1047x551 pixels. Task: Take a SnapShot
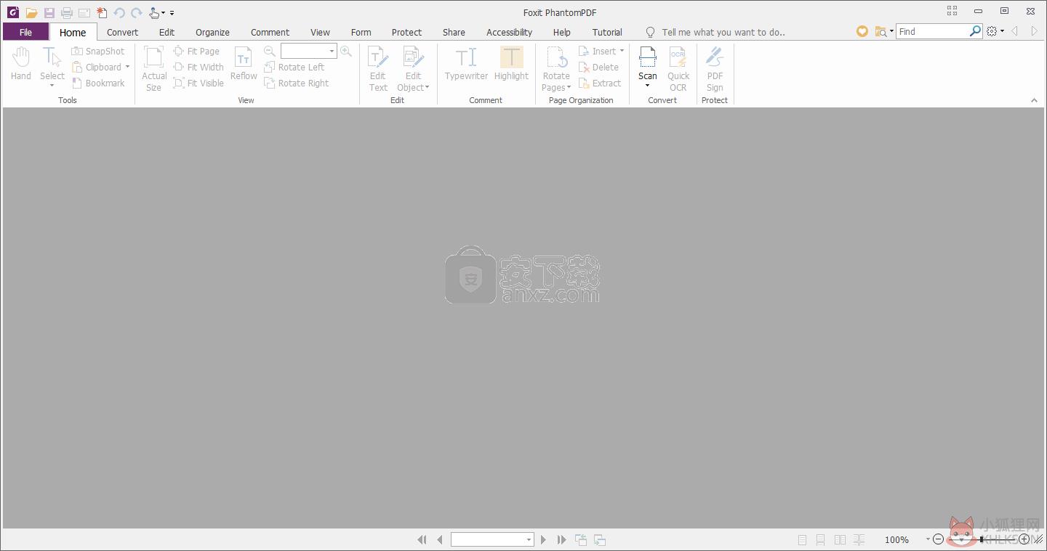click(x=98, y=52)
